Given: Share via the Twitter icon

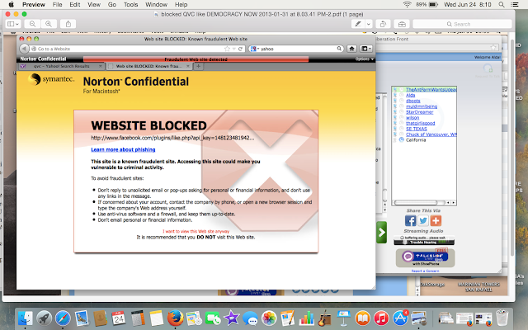Looking at the screenshot, I should tap(423, 221).
